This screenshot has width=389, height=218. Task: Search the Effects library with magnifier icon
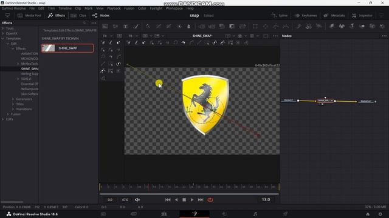(x=85, y=23)
